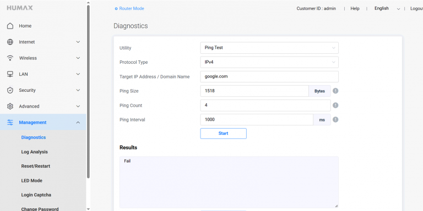Click the sidebar scroll down arrow

[x=88, y=209]
